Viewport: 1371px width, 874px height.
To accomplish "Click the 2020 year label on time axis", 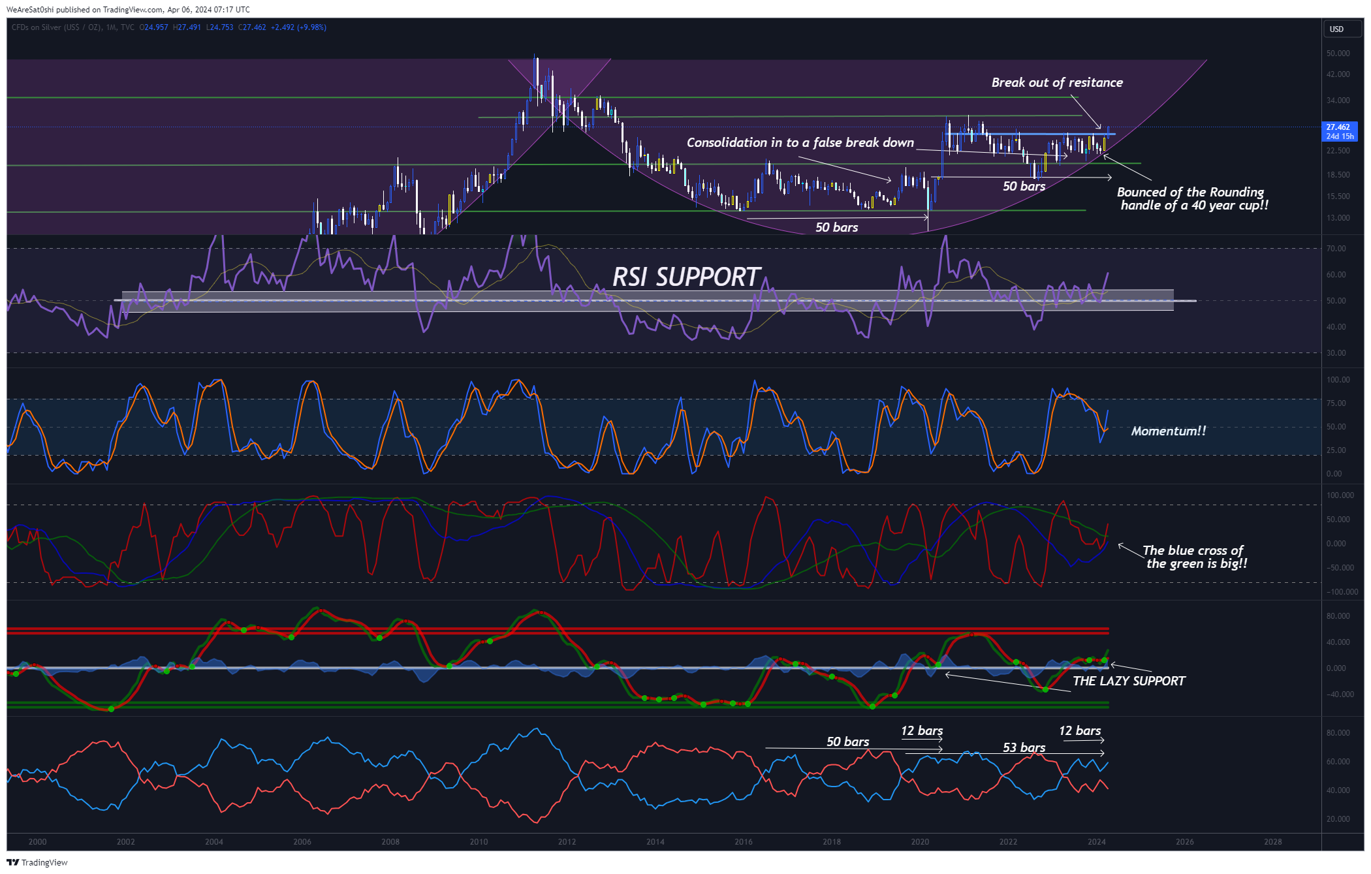I will pos(920,841).
